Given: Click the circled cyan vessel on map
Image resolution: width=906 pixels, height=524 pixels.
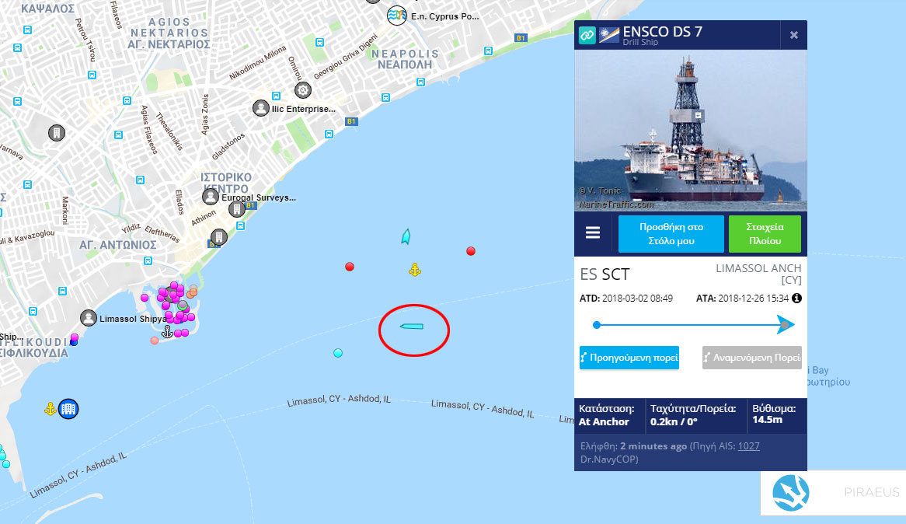Looking at the screenshot, I should (412, 327).
